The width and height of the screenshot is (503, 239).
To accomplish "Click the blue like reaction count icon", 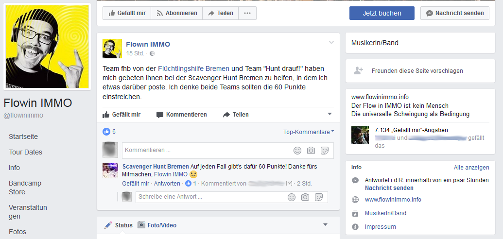I will click(x=106, y=132).
